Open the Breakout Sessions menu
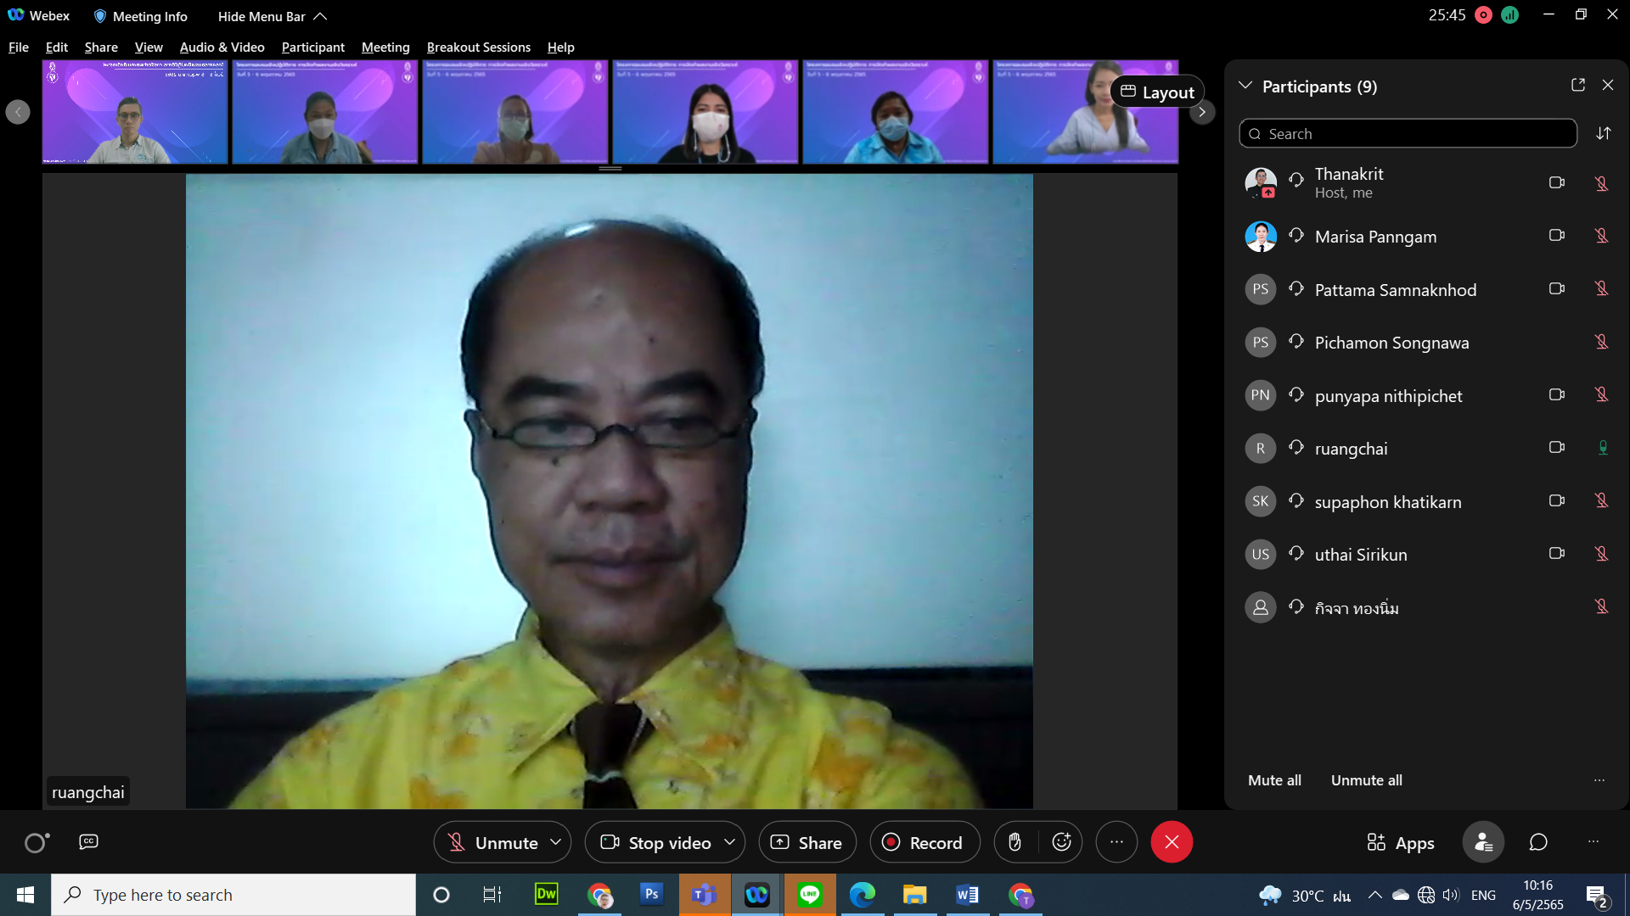1630x916 pixels. 478,47
